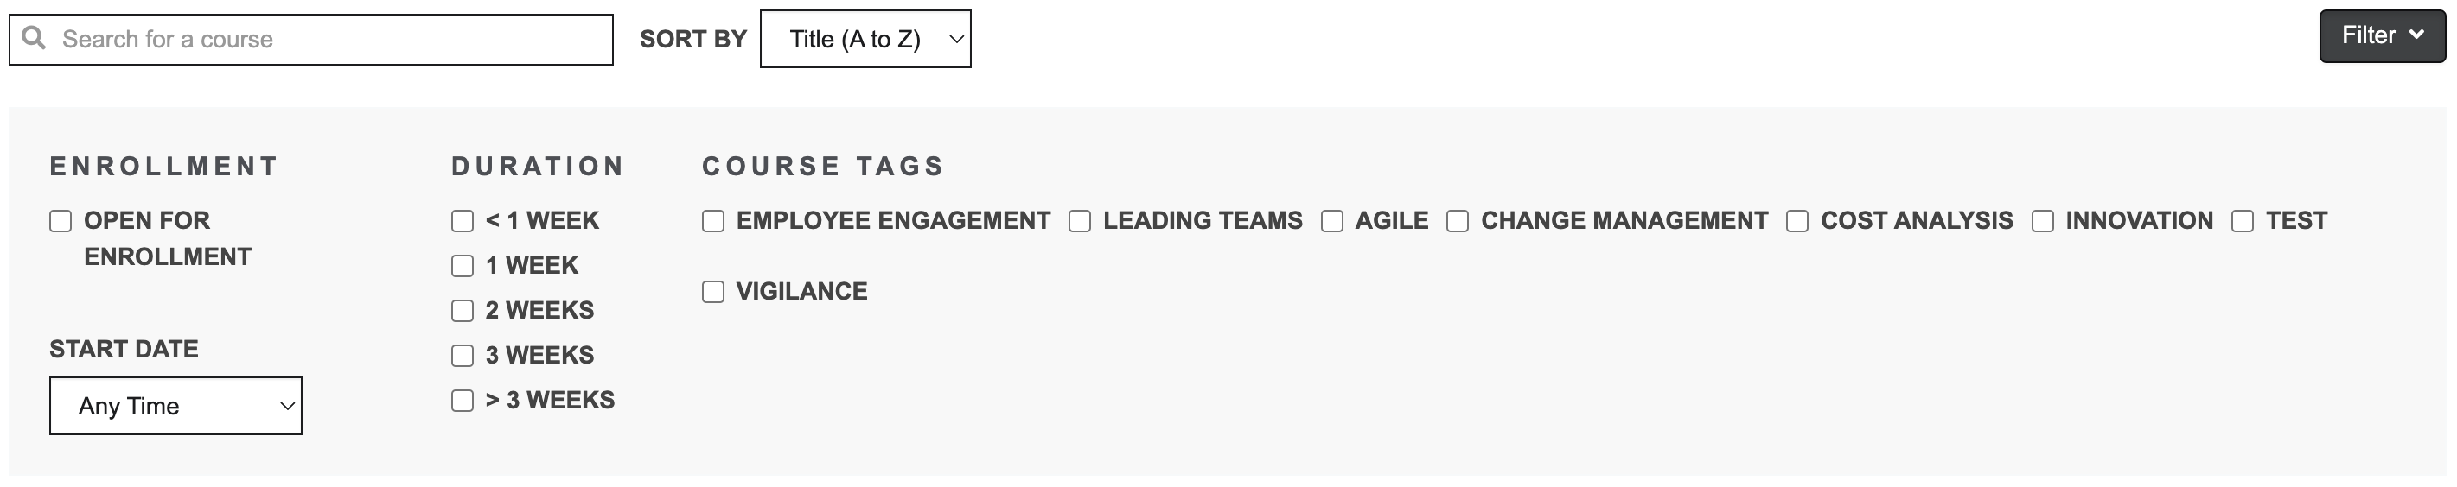Tick the 2 Weeks duration checkbox
The width and height of the screenshot is (2457, 487).
[463, 311]
